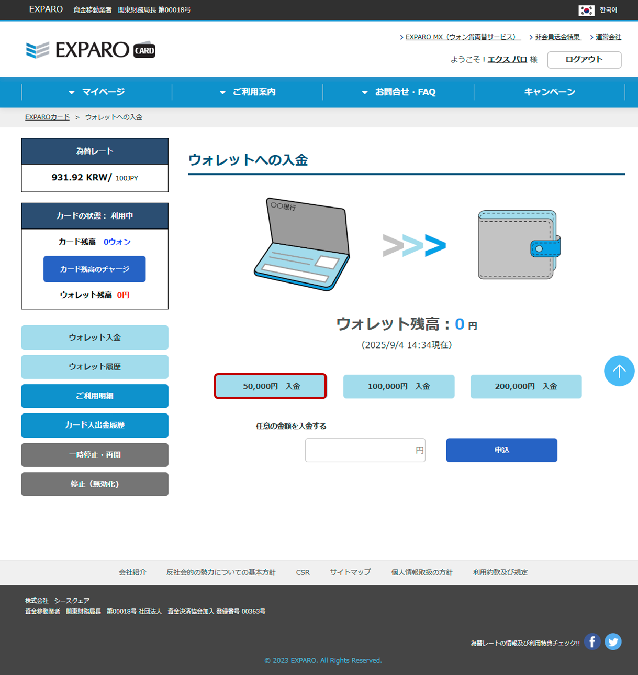Click the bank passbook illustration

point(302,244)
